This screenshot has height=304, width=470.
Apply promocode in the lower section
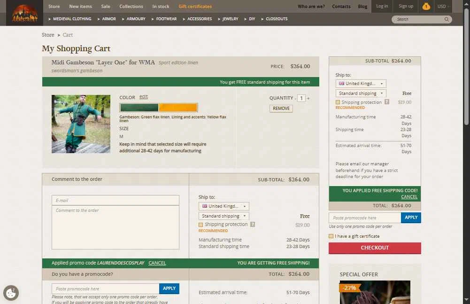coord(169,288)
